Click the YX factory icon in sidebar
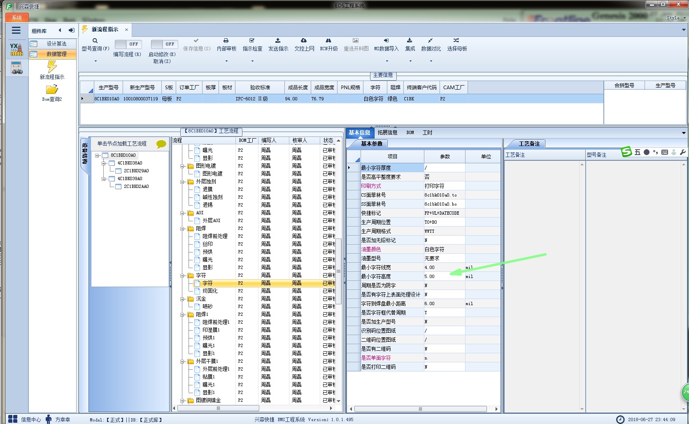The image size is (689, 424). [x=16, y=49]
